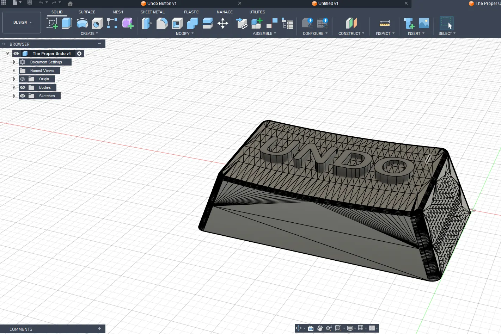The height and width of the screenshot is (334, 501).
Task: Switch to the MESH tab
Action: click(x=118, y=12)
